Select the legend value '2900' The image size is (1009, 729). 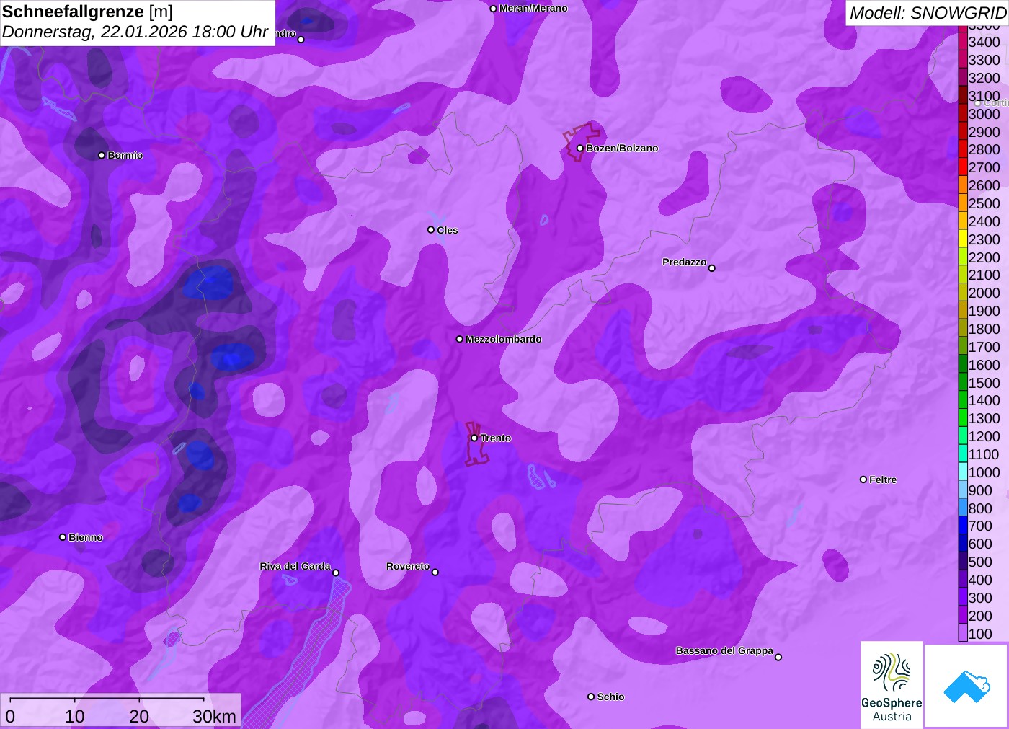click(x=984, y=132)
